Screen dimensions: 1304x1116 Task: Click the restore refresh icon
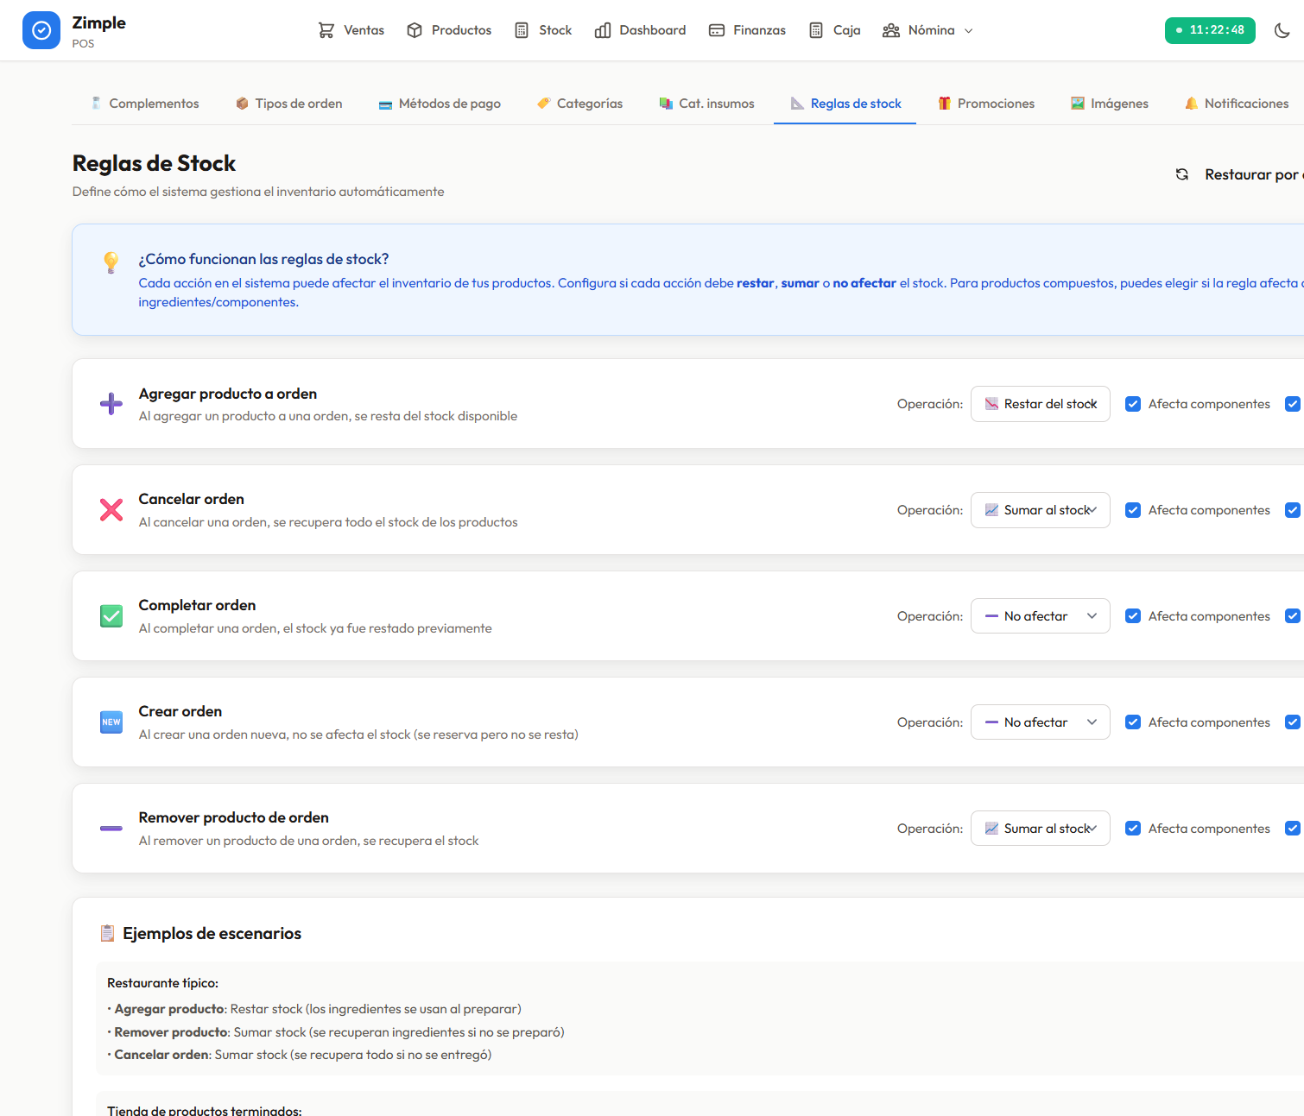pyautogui.click(x=1182, y=174)
